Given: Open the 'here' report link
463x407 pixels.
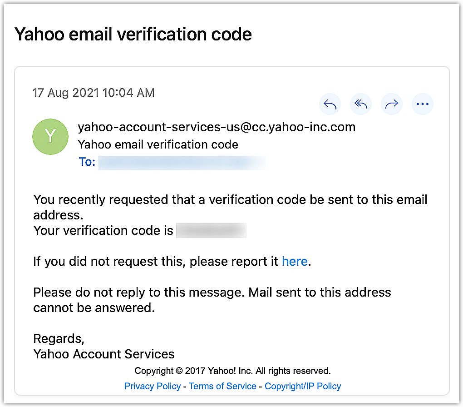Looking at the screenshot, I should click(295, 262).
